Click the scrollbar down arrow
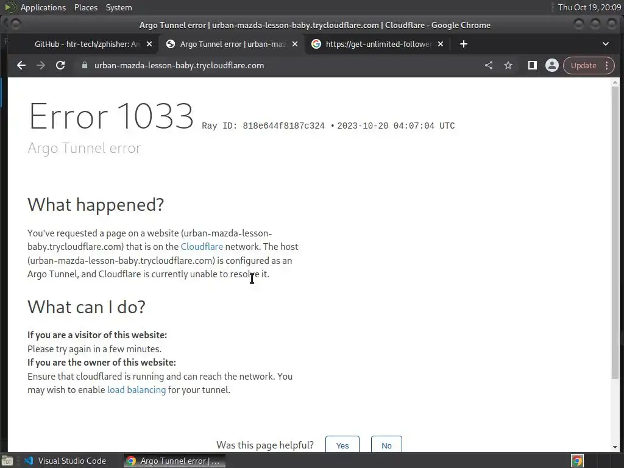 coord(615,447)
